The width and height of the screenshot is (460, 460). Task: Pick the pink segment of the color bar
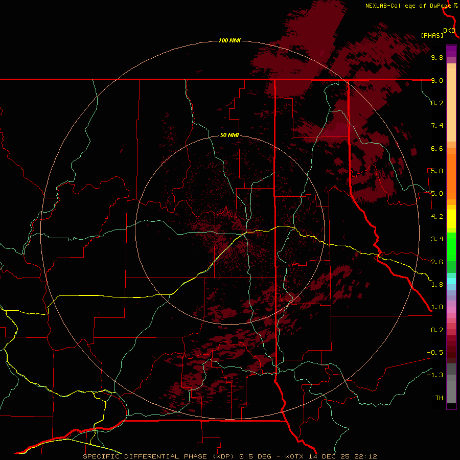coord(451,310)
